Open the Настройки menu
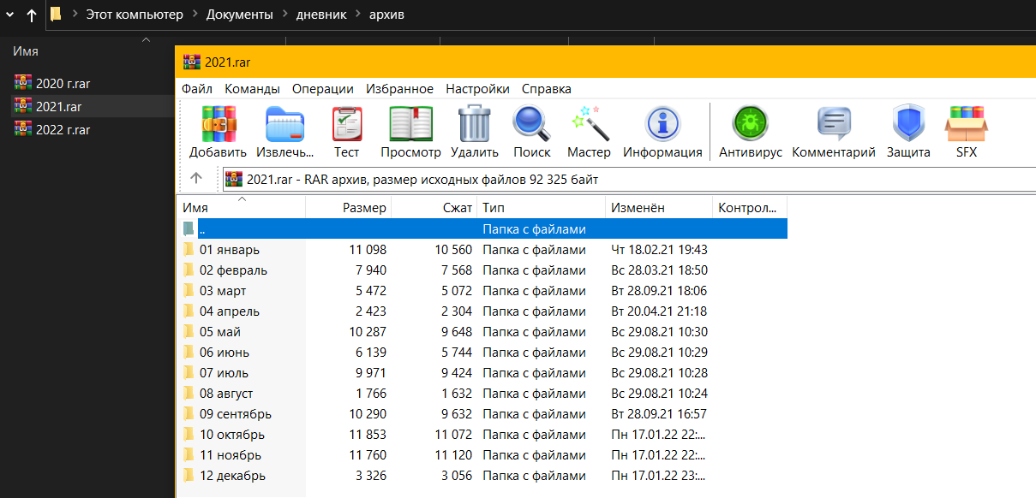This screenshot has height=498, width=1036. 477,89
